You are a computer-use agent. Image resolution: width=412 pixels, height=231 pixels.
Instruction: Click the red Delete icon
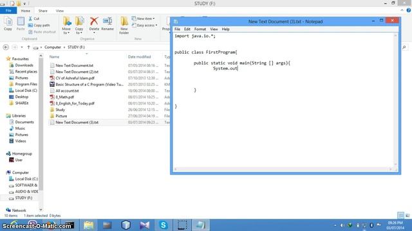pos(94,21)
